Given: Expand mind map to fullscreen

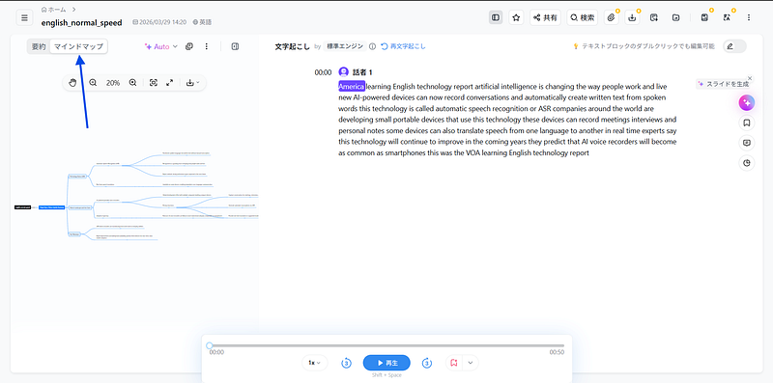Looking at the screenshot, I should pyautogui.click(x=170, y=83).
